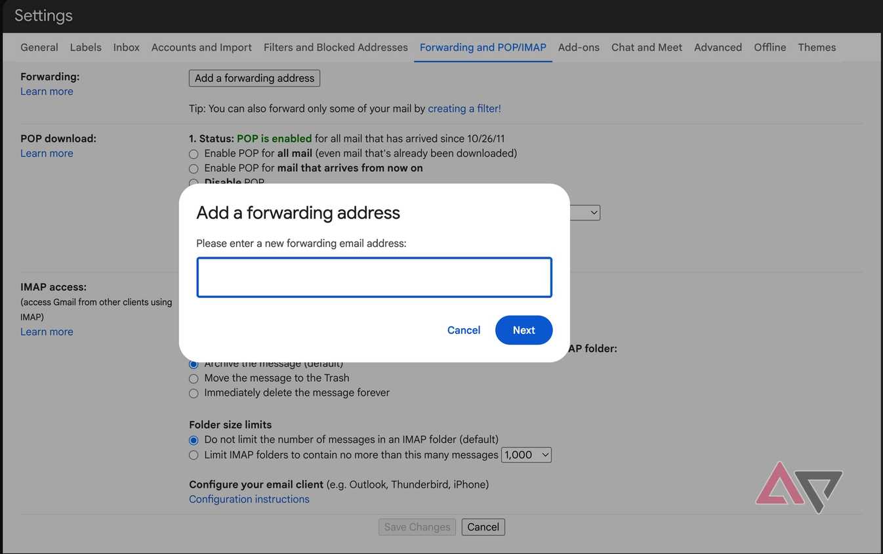Go to the Offline tab
Screen dimensions: 883x554
(770, 47)
